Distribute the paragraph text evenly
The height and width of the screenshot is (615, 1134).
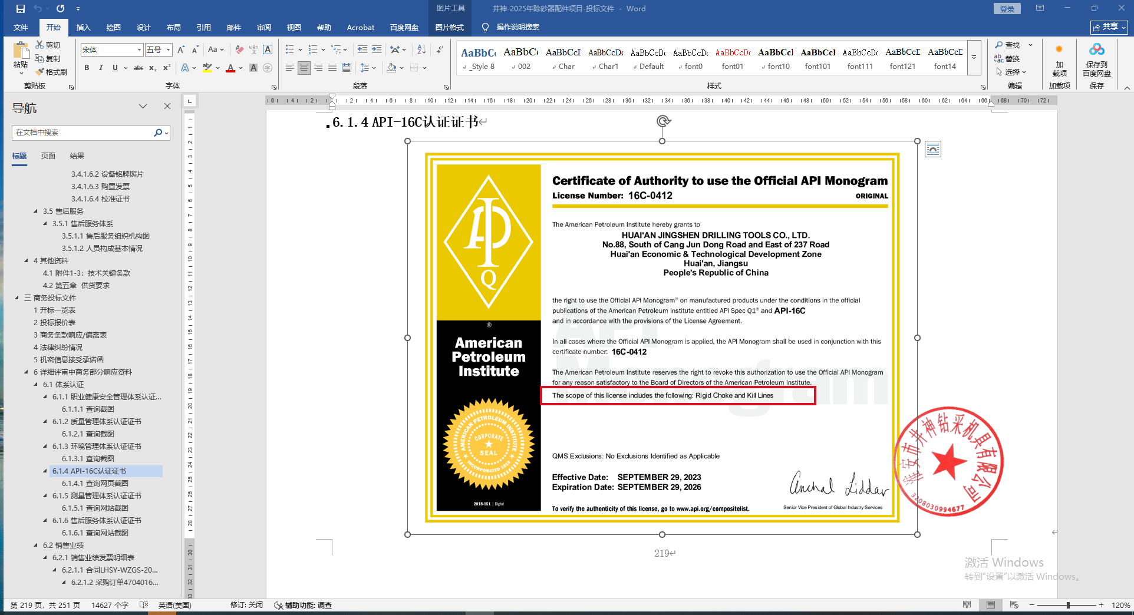point(347,68)
